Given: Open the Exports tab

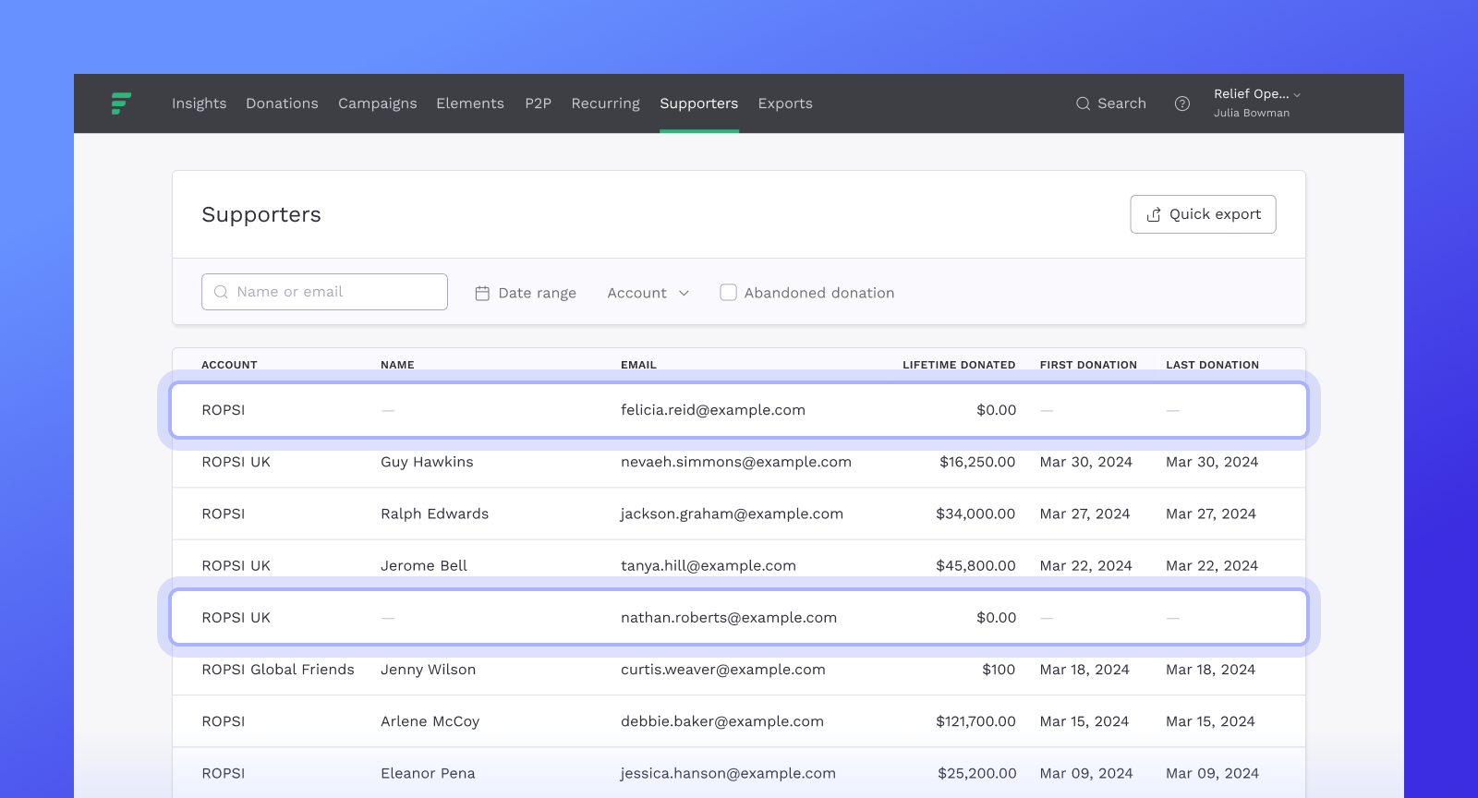Looking at the screenshot, I should coord(785,103).
